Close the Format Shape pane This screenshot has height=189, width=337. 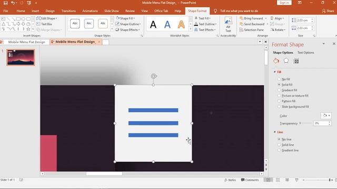[x=334, y=44]
